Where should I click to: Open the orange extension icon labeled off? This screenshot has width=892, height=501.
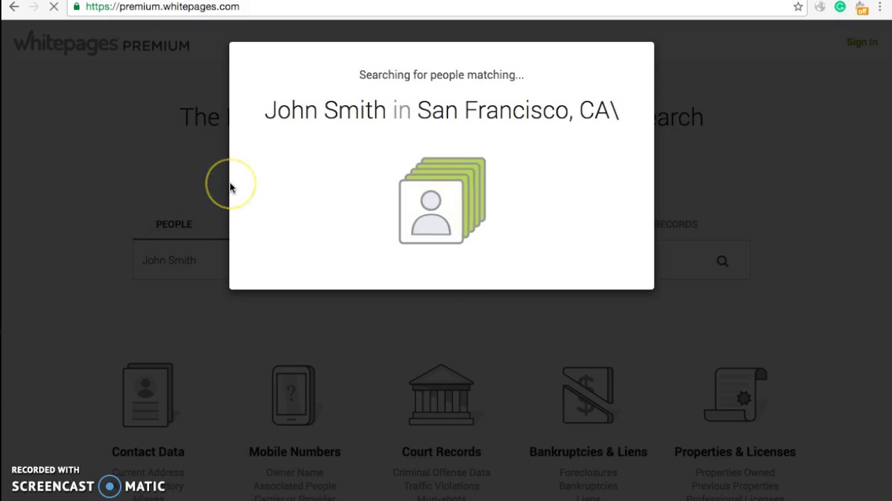click(862, 8)
